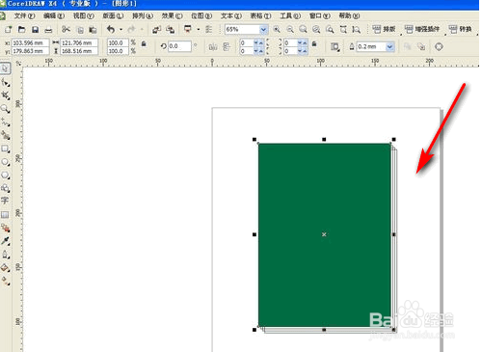Select the Zoom tool in the toolbox

(x=5, y=109)
